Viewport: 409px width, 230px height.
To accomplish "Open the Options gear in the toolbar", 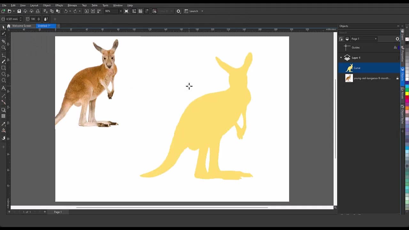I will 178,11.
